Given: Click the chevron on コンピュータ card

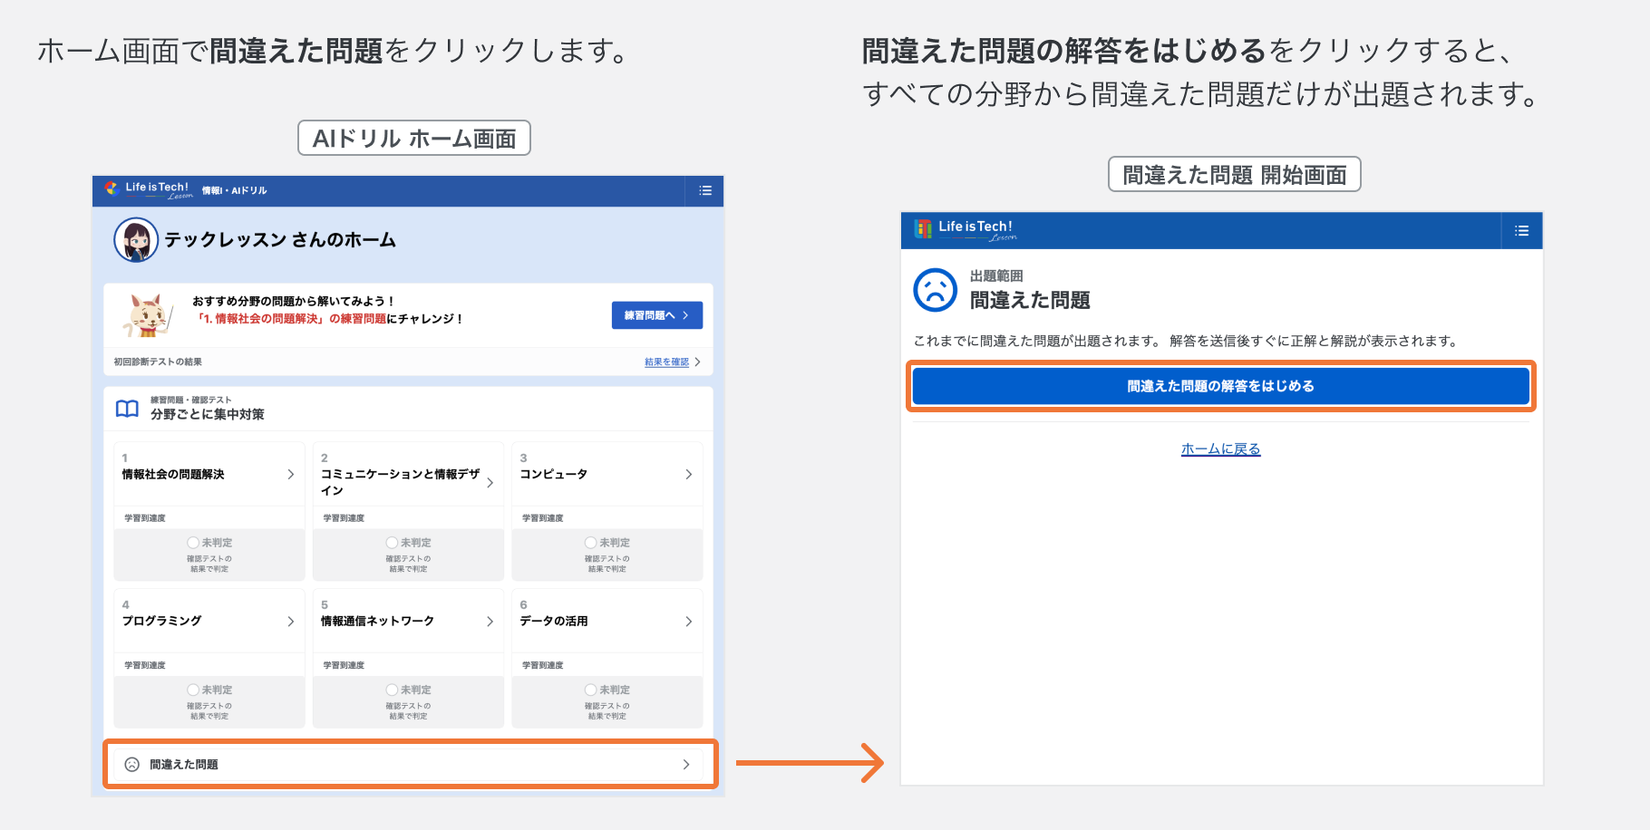Looking at the screenshot, I should (689, 475).
